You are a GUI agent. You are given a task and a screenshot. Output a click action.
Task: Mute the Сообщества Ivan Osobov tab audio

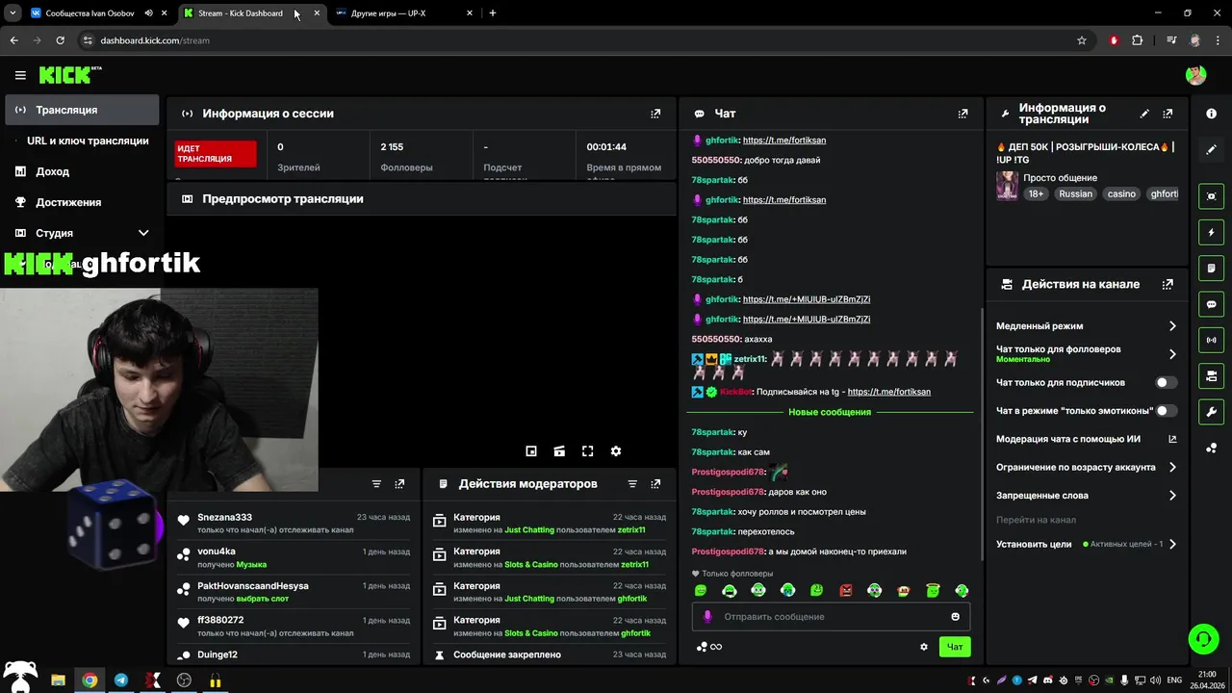point(148,13)
